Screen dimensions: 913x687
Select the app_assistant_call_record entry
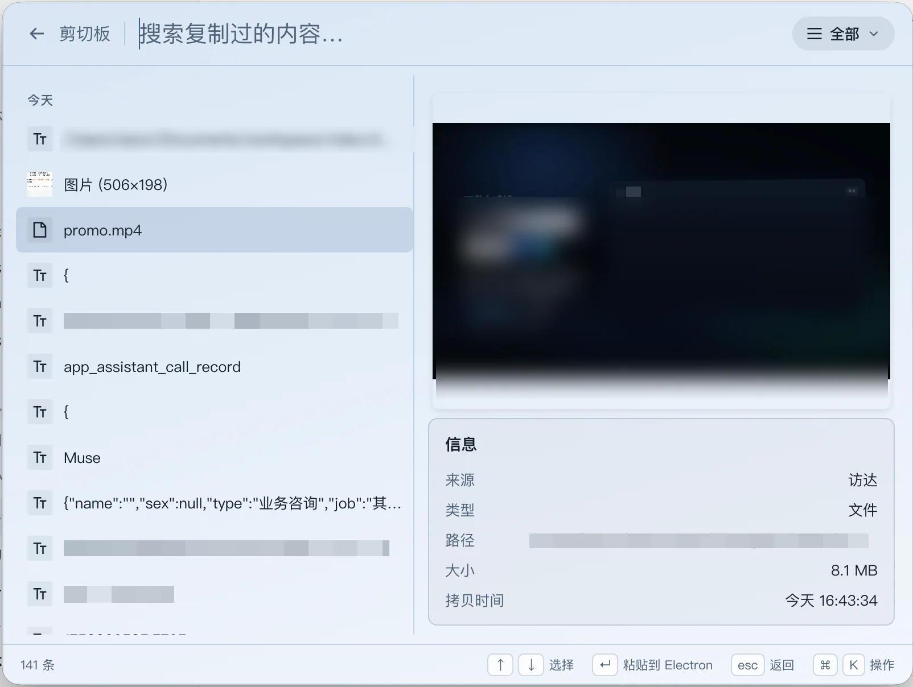coord(215,366)
